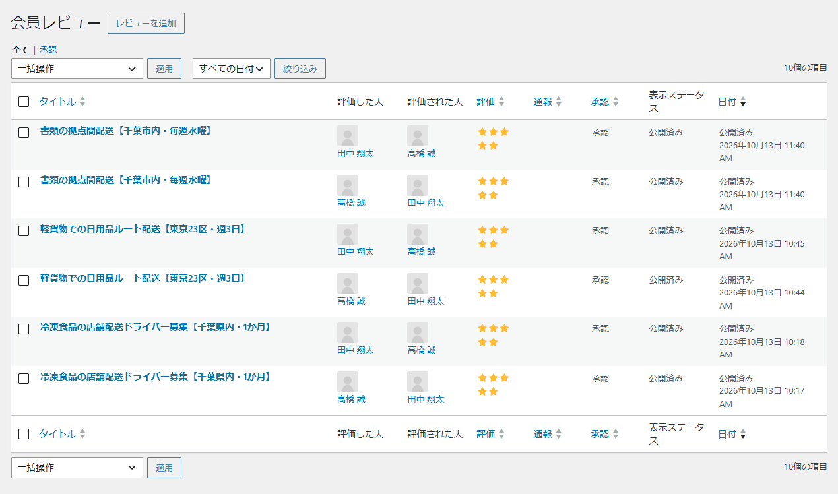The width and height of the screenshot is (838, 494).
Task: Open 冷凍食品の店舗配送ドライバー募集 review dated 10:17 AM
Action: (x=156, y=377)
